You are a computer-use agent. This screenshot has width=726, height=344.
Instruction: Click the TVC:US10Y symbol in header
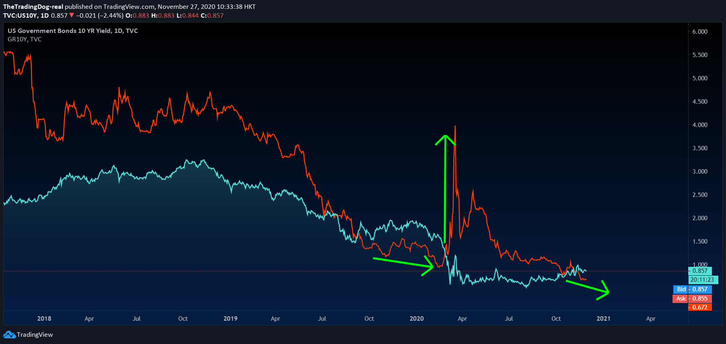click(x=20, y=15)
